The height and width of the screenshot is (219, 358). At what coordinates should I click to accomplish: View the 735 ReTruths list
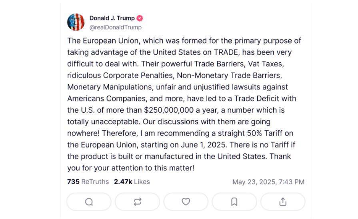click(x=88, y=181)
